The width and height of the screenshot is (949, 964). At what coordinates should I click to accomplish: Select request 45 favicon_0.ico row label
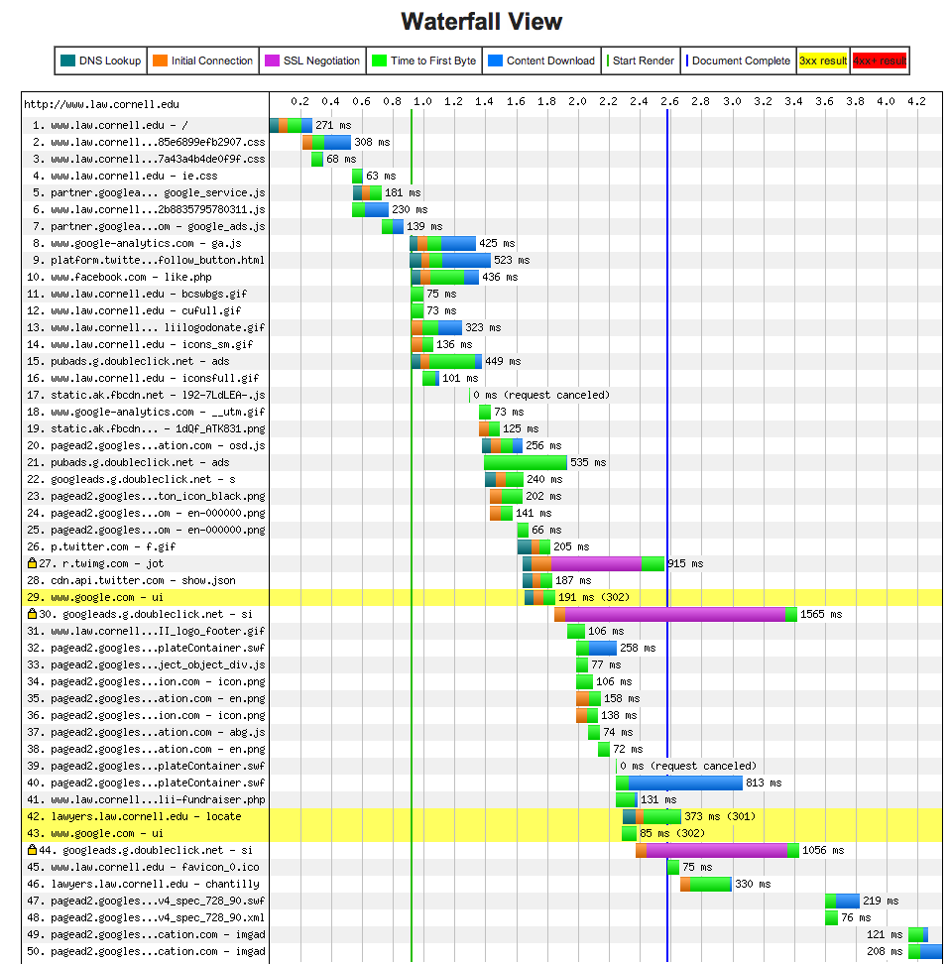click(143, 867)
